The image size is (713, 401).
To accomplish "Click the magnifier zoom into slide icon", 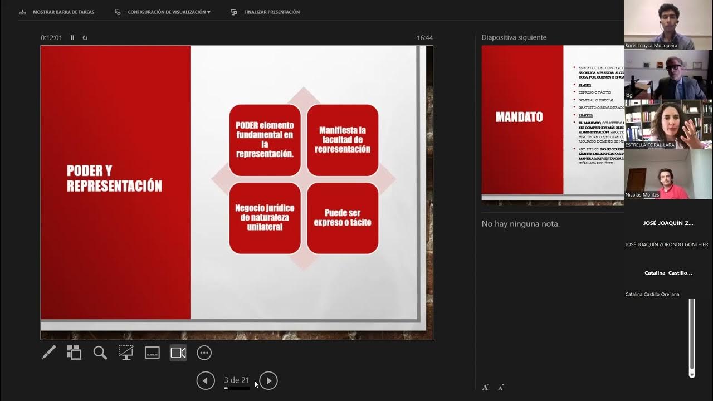I will coord(100,353).
